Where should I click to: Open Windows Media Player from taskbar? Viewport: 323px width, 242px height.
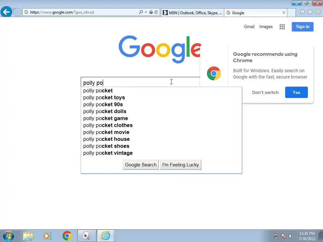pos(47,236)
